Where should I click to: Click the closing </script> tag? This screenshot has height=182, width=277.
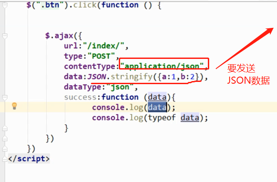(x=29, y=159)
